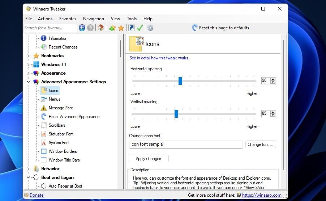The image size is (326, 201).
Task: Click the Vertical spacing slider thumb
Action: pos(176,114)
